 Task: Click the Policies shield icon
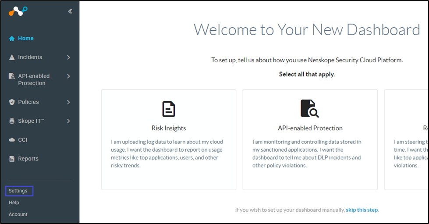tap(12, 102)
